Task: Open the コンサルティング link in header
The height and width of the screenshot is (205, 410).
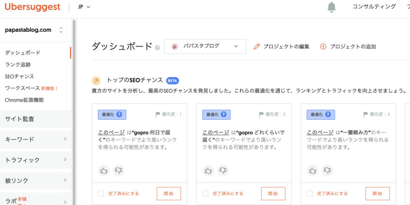Action: coord(374,7)
